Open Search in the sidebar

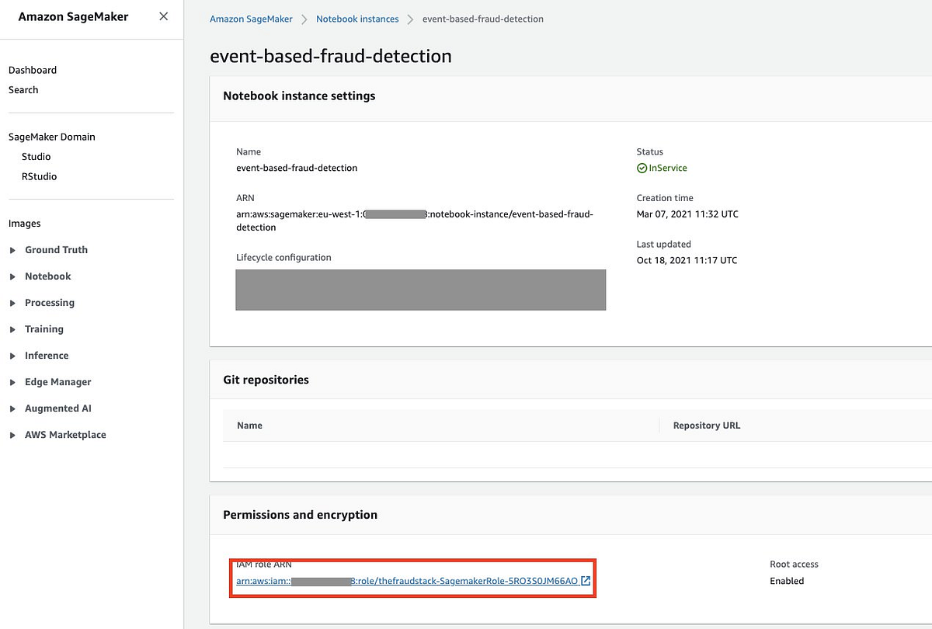tap(23, 89)
